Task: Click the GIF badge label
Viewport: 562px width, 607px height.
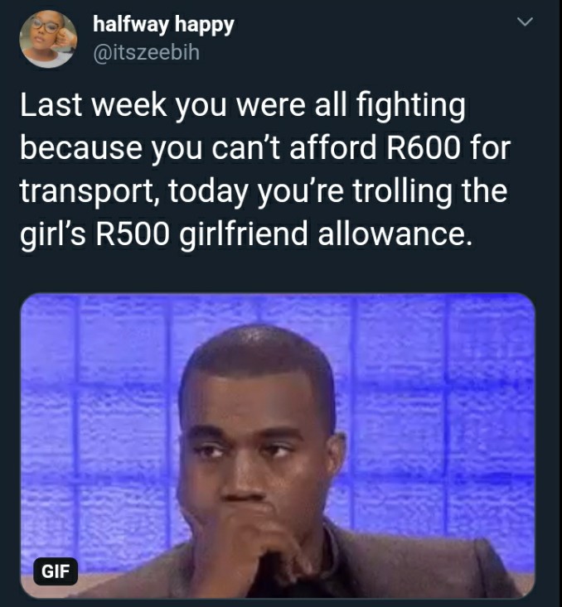Action: [56, 571]
